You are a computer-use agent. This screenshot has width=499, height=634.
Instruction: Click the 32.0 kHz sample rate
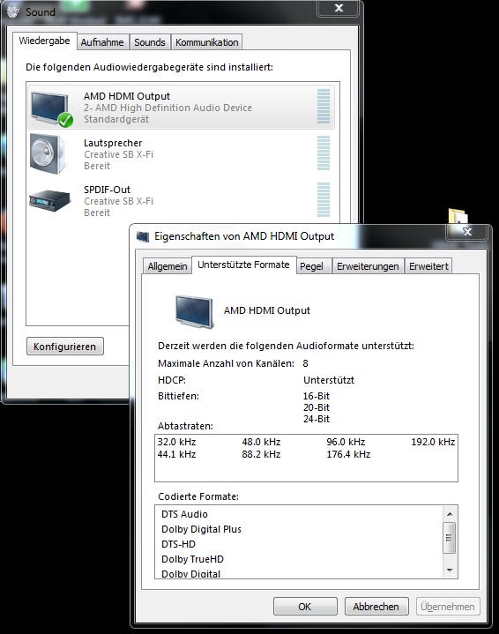pos(176,442)
